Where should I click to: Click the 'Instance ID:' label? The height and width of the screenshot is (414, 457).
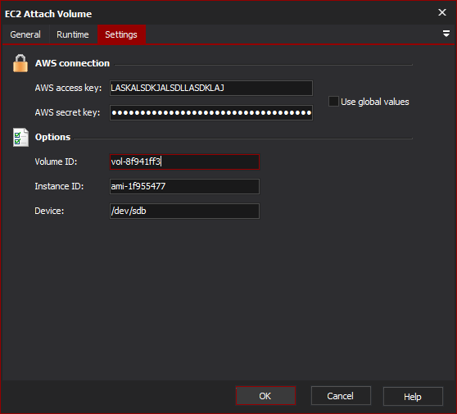pyautogui.click(x=59, y=186)
